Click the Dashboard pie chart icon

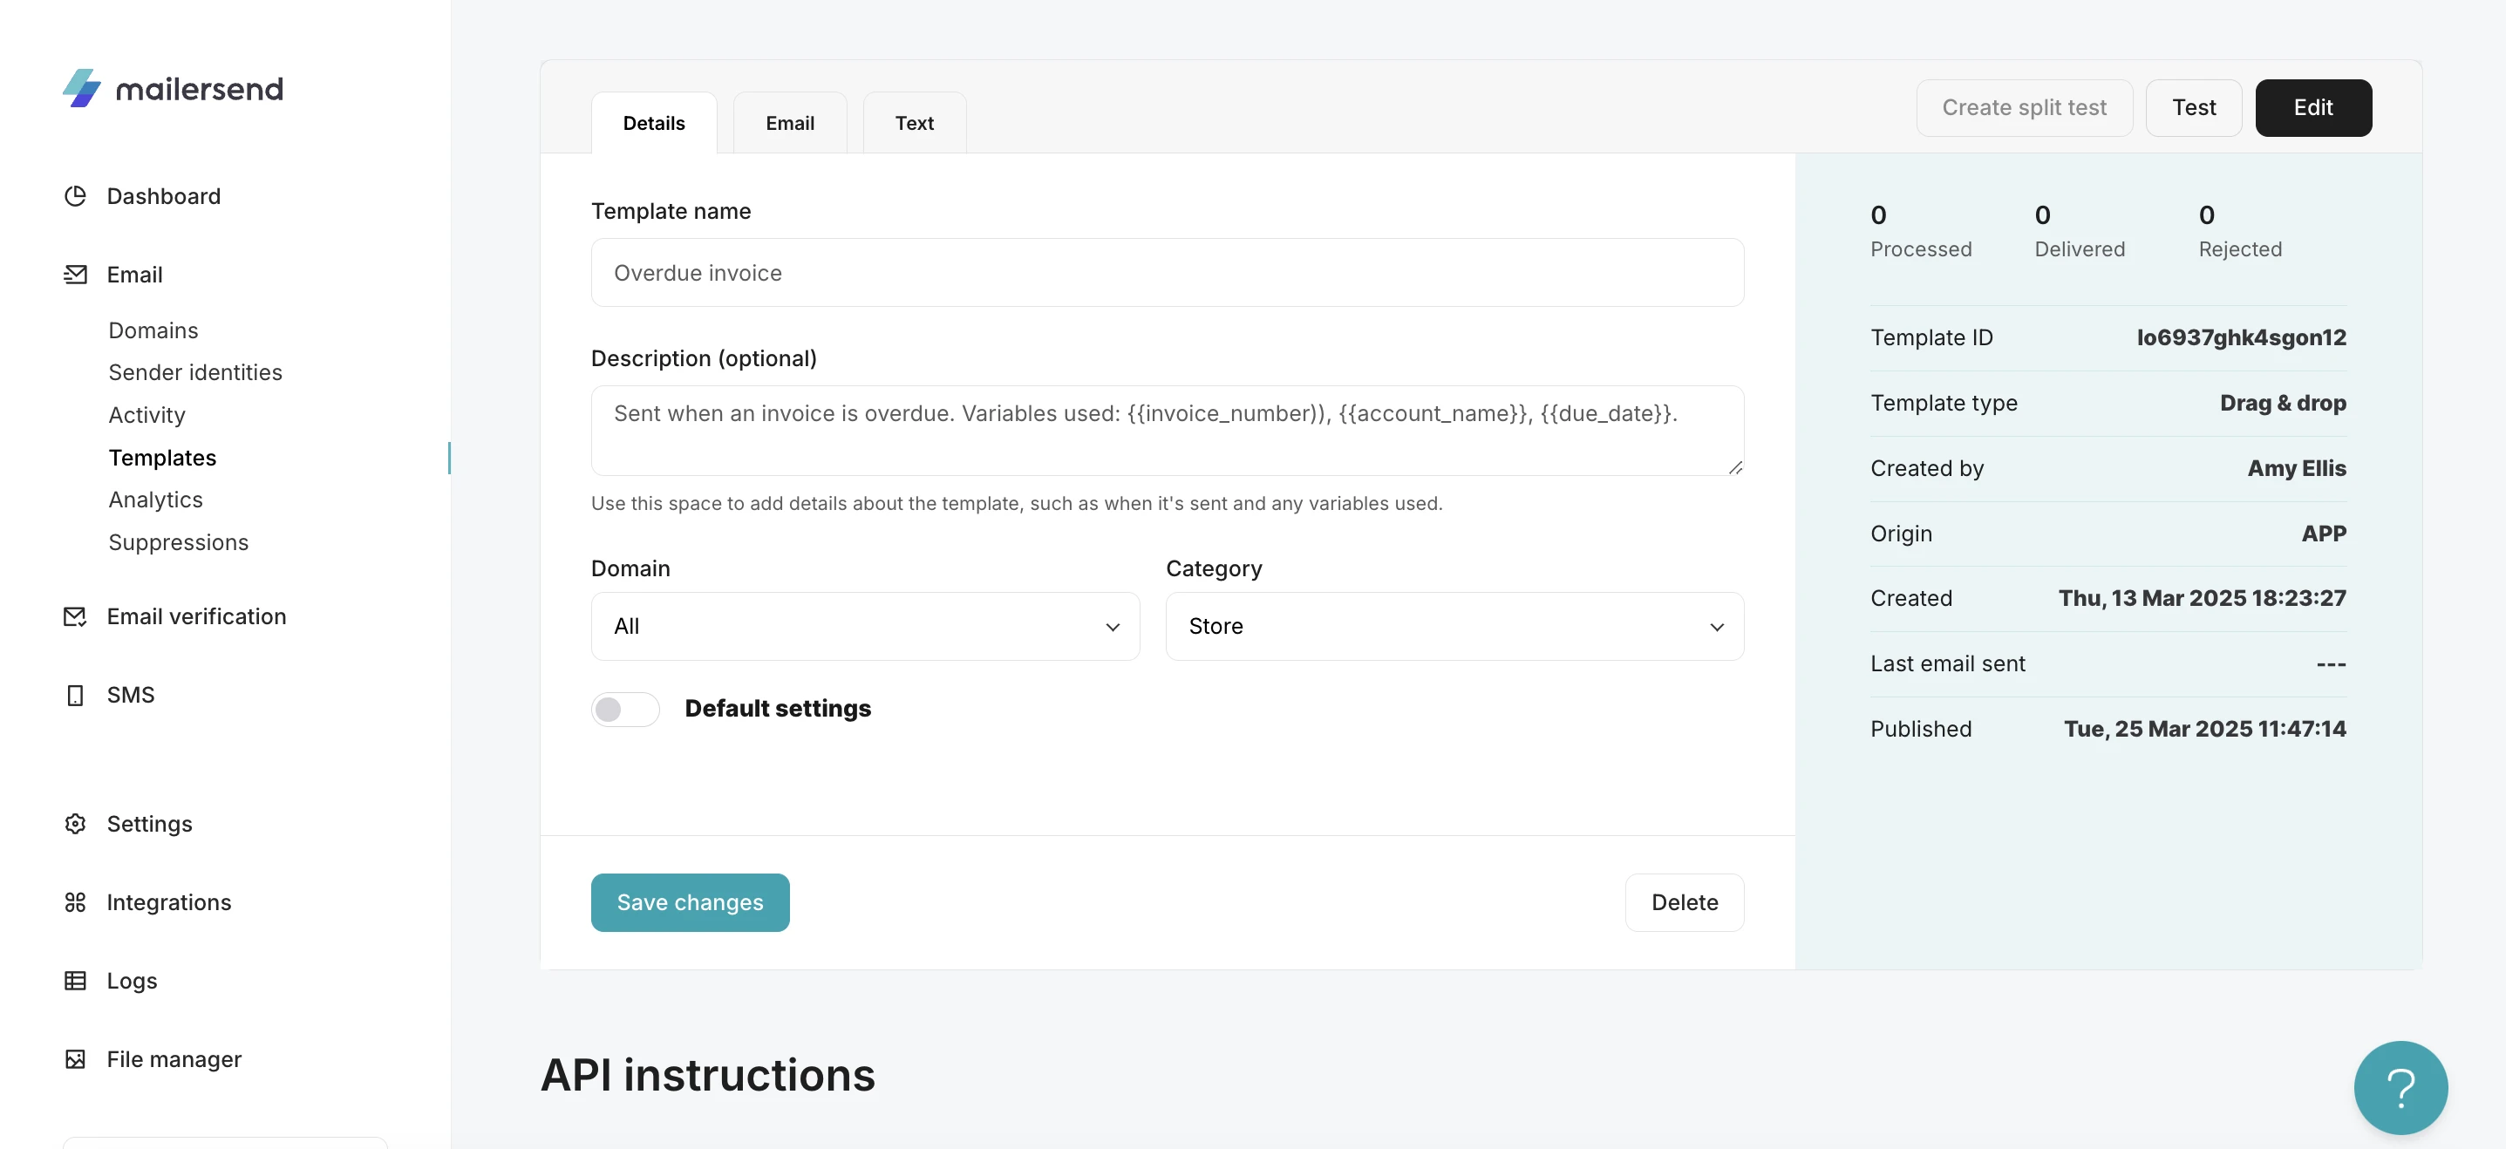pos(75,195)
